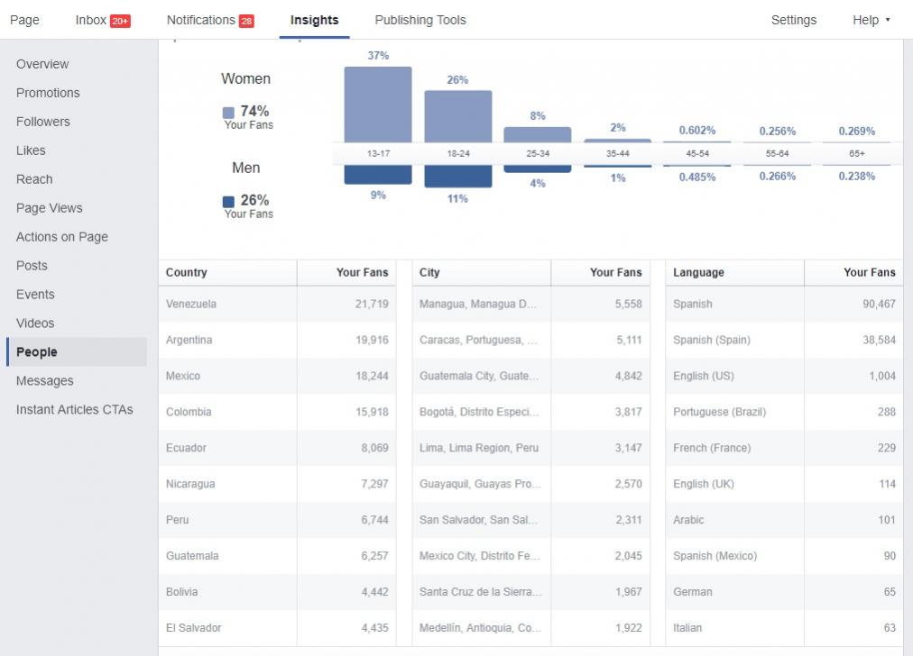Viewport: 913px width, 656px height.
Task: Open Actions on Page section
Action: pos(61,237)
